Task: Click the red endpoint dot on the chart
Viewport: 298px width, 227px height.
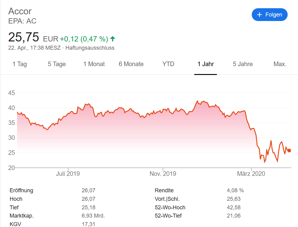Action: pos(289,150)
